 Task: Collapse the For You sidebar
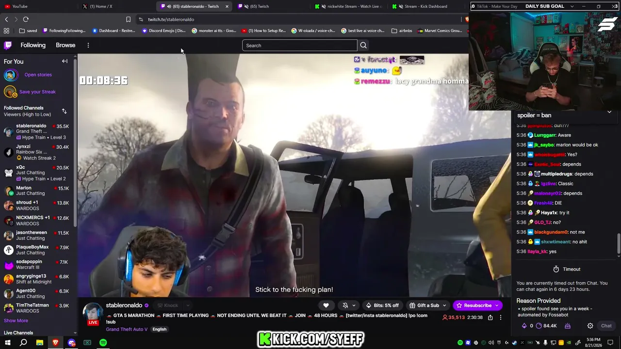[65, 61]
